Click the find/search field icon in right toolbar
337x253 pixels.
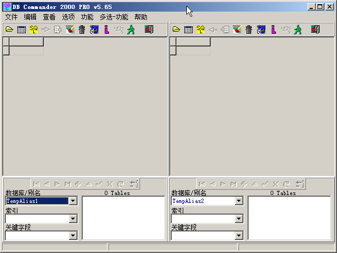(x=286, y=30)
